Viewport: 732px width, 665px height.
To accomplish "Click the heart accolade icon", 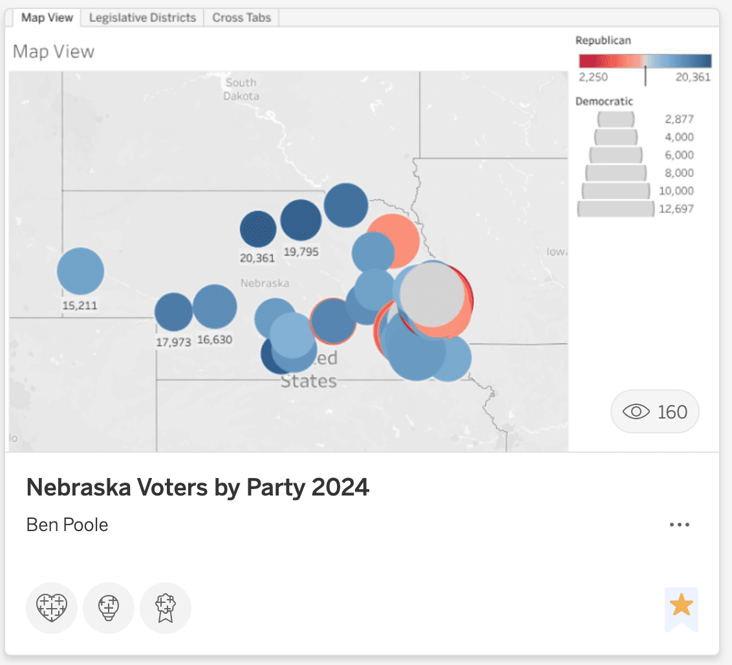I will coord(52,607).
